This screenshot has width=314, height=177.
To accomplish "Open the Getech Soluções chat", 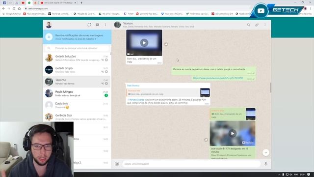I will (x=77, y=58).
